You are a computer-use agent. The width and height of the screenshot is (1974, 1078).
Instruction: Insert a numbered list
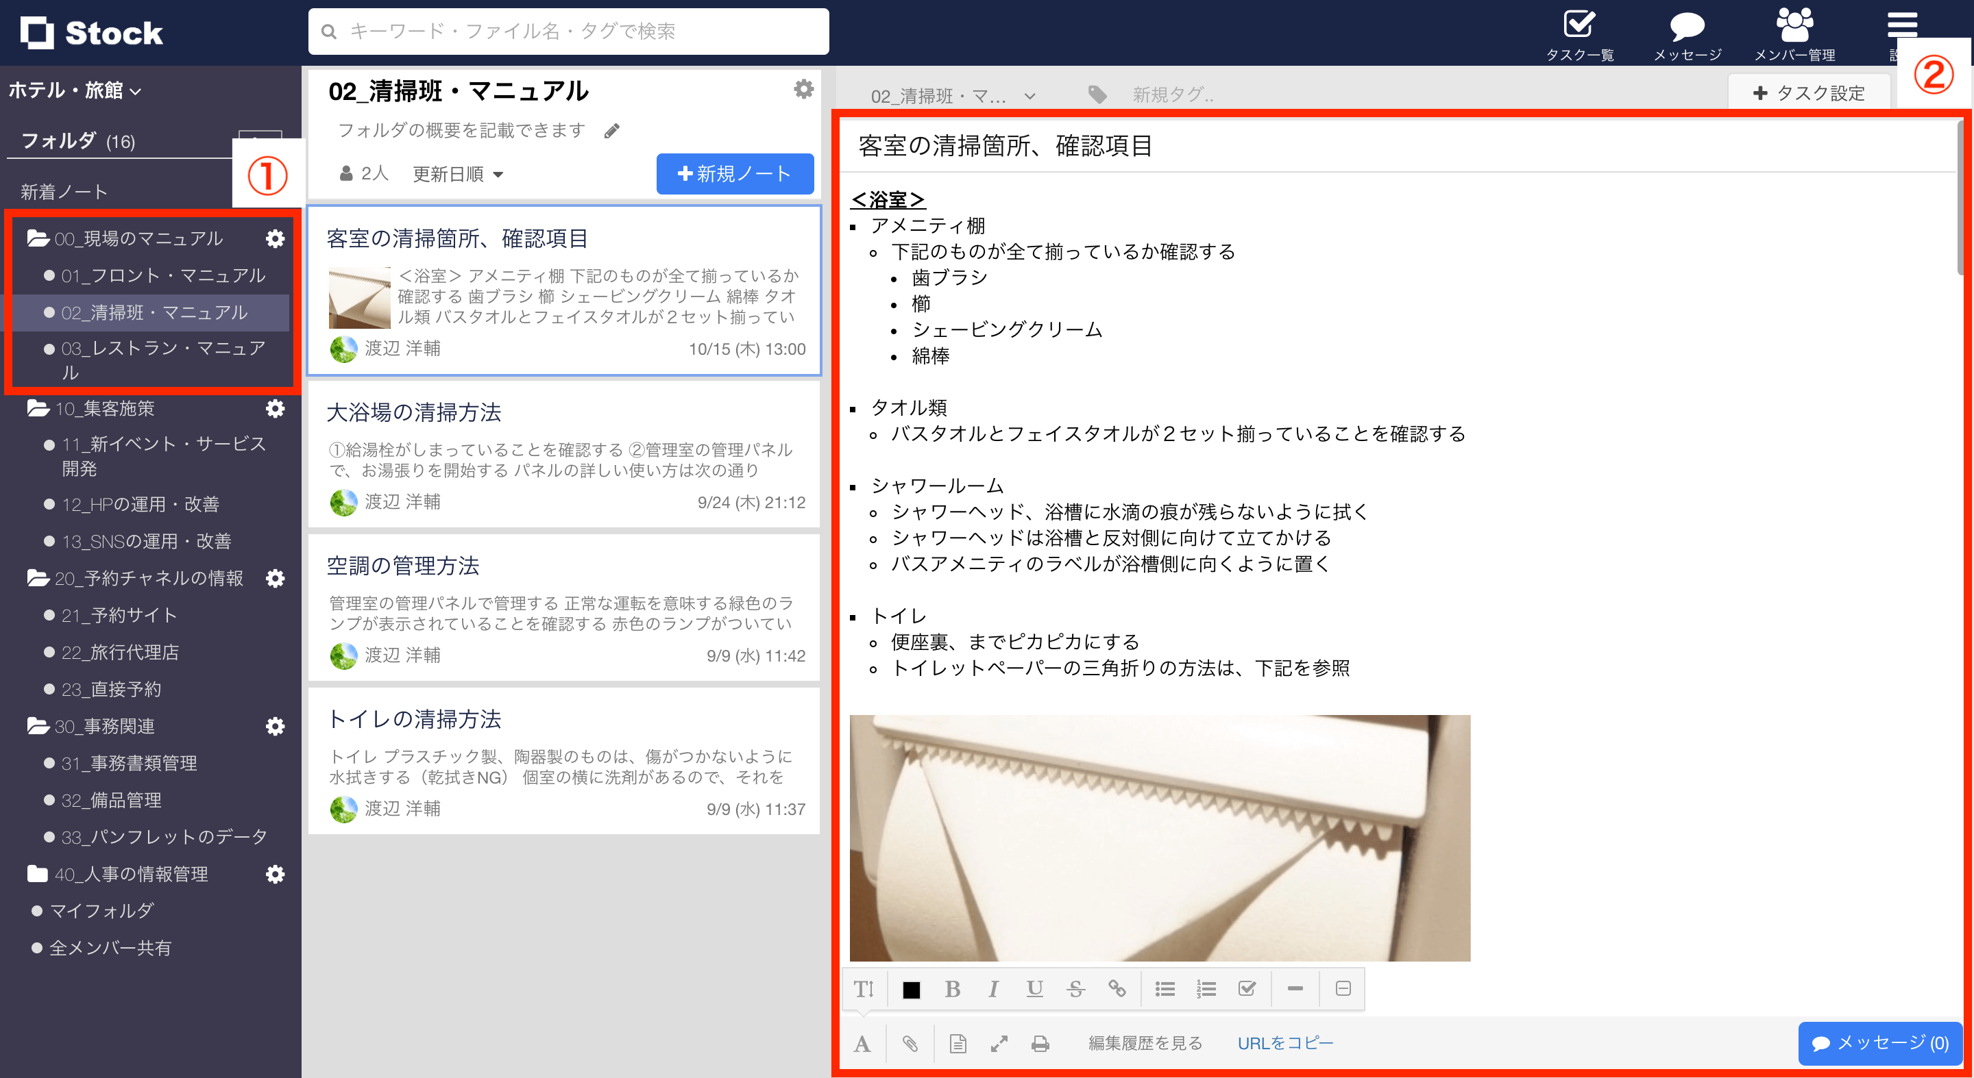1206,989
